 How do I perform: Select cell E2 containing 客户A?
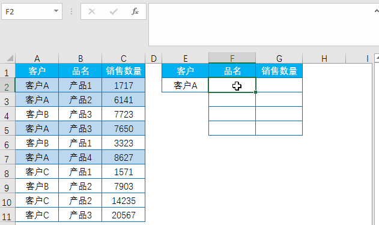pos(185,85)
